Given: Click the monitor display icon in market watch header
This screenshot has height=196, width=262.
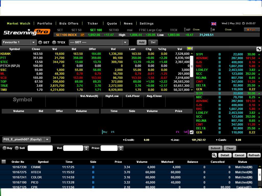Looking at the screenshot, I should 190,49.
